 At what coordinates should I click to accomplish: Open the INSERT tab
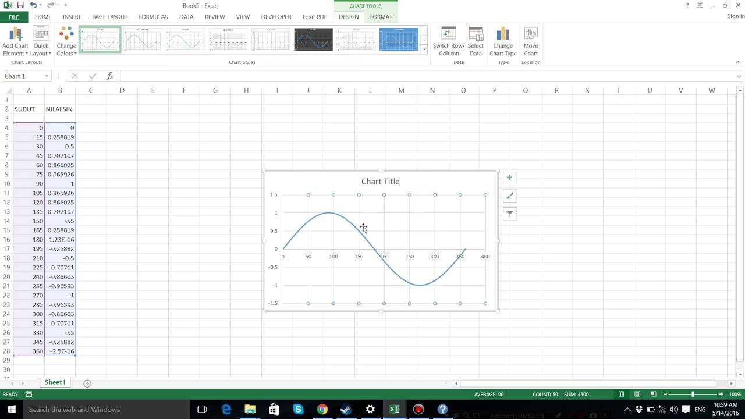tap(72, 17)
